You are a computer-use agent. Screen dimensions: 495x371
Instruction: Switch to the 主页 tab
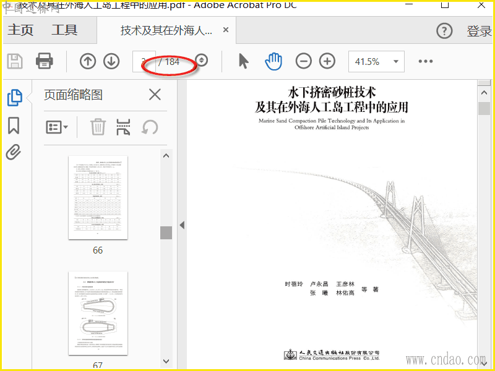point(20,30)
